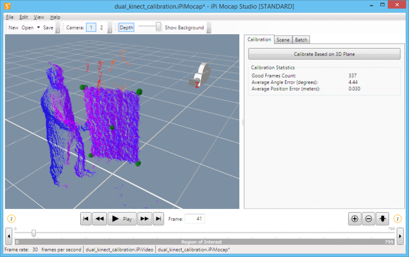Step timeline right with arrow button

tap(400, 236)
